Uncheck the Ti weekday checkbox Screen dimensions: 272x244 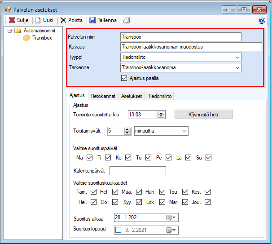(x=108, y=158)
